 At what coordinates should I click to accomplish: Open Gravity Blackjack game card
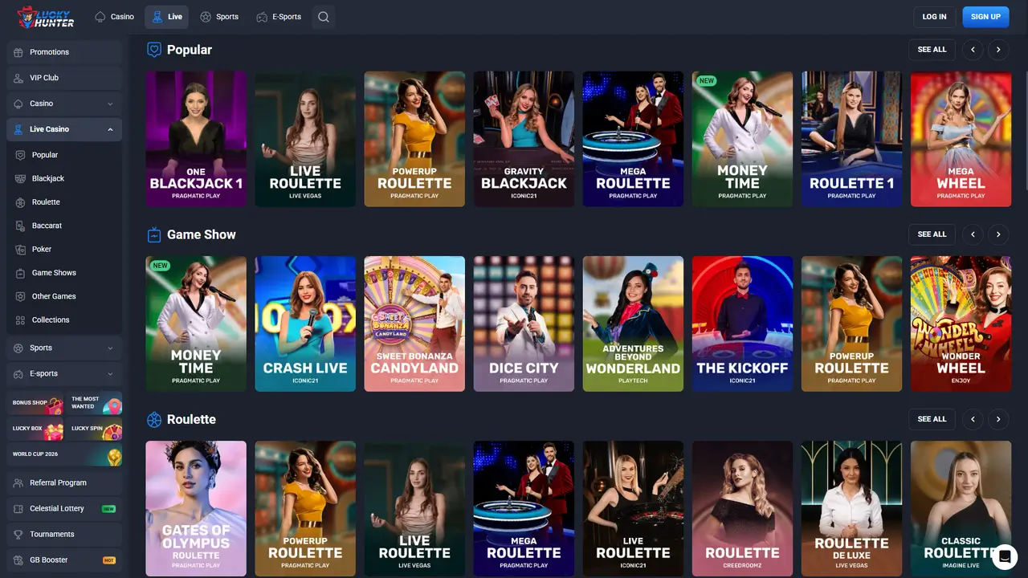tap(524, 139)
